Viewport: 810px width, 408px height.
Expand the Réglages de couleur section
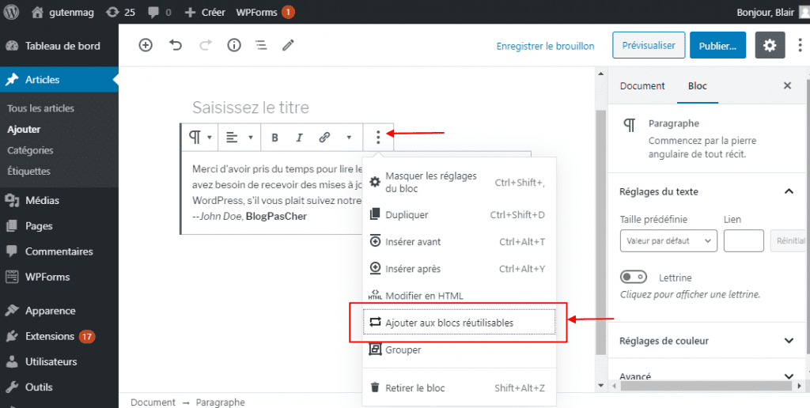tap(788, 341)
